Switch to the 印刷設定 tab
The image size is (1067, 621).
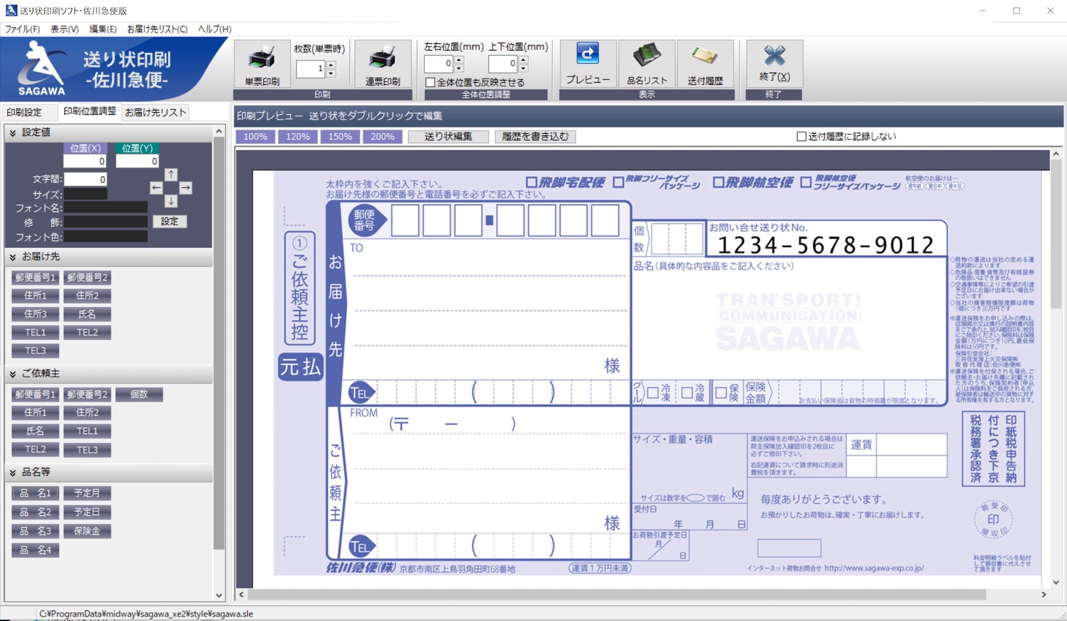(24, 112)
